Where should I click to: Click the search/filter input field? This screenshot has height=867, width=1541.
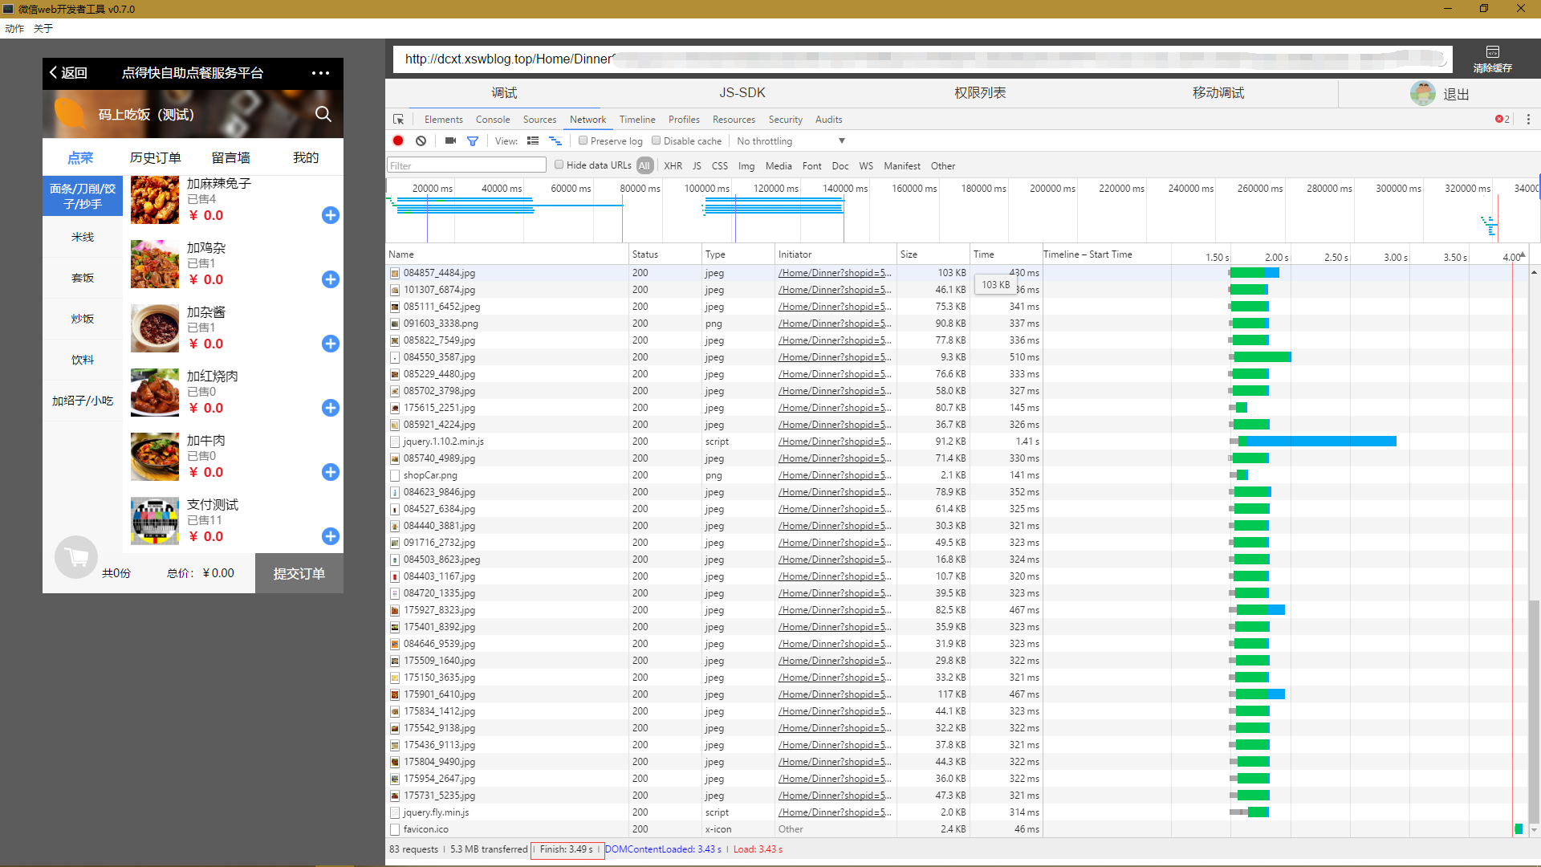click(467, 165)
